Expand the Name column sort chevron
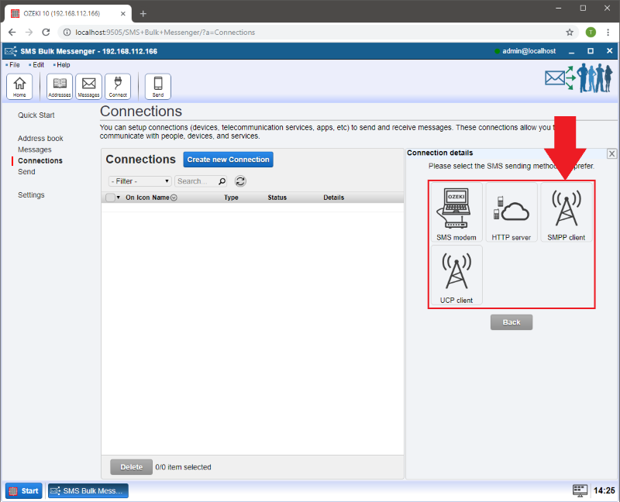The width and height of the screenshot is (620, 502). click(x=174, y=198)
